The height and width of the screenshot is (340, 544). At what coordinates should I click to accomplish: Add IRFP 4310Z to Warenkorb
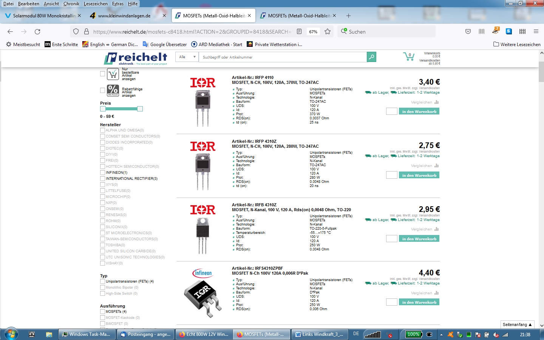(x=419, y=175)
